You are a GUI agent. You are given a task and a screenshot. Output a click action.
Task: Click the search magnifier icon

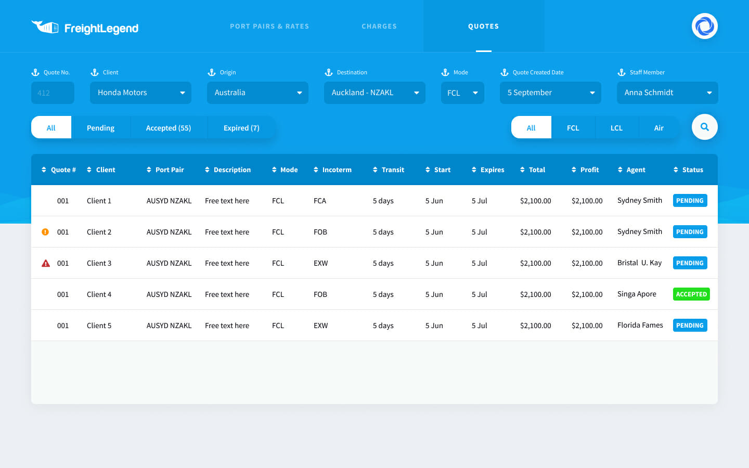pos(704,127)
